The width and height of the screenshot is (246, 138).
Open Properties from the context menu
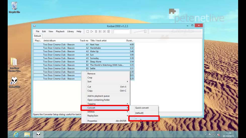pyautogui.click(x=106, y=121)
